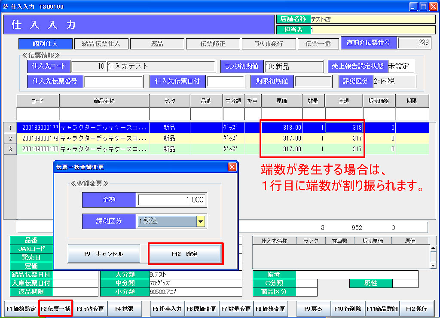440x318 pixels.
Task: Click the 金額 input field showing 1,000
Action: (172, 200)
